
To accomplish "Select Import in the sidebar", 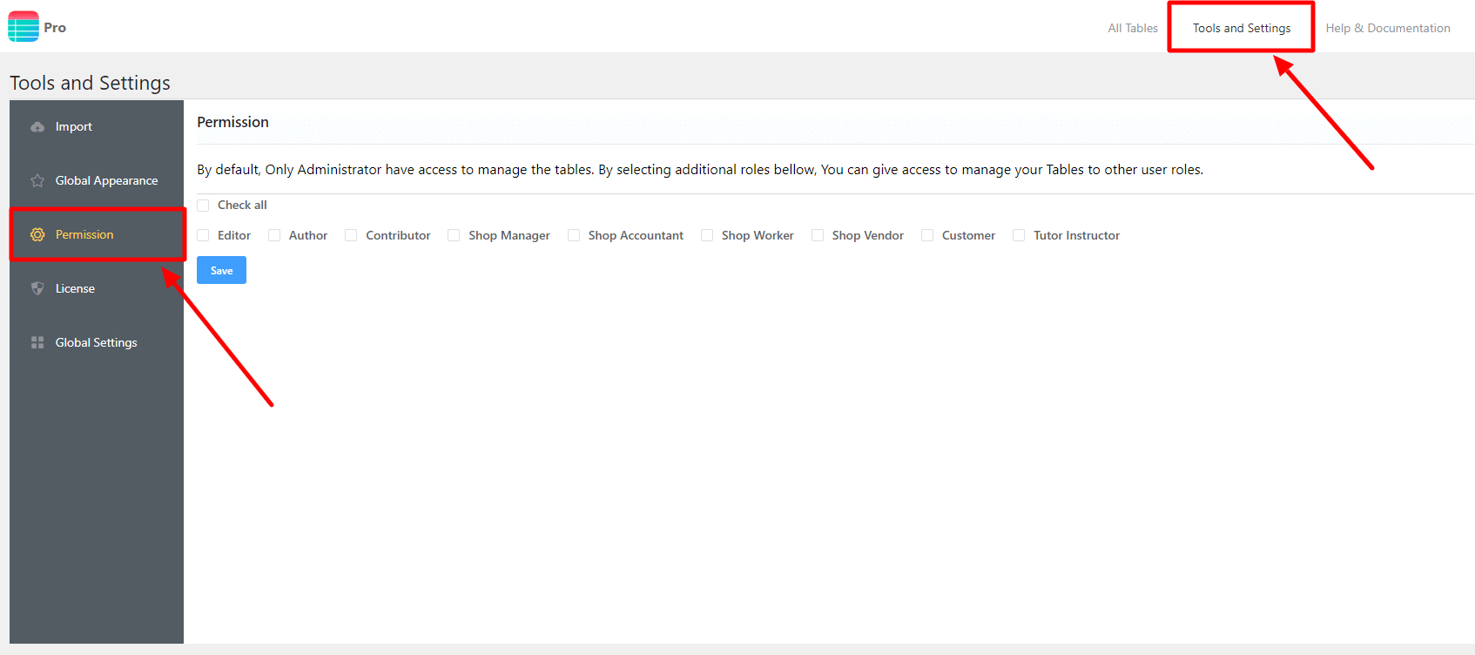I will tap(97, 127).
